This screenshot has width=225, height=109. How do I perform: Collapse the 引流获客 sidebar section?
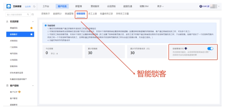click(x=33, y=22)
